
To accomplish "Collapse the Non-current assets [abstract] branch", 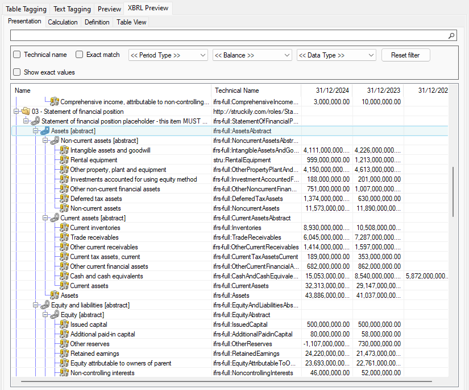I will (45, 141).
